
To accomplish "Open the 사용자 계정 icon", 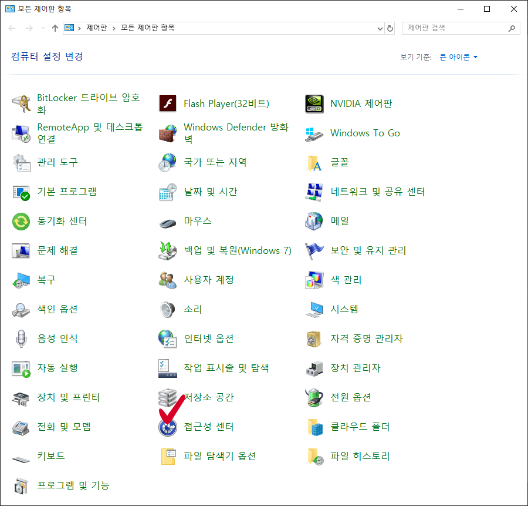I will pos(167,280).
